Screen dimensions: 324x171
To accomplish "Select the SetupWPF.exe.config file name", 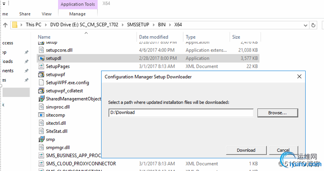I will coord(67,83).
